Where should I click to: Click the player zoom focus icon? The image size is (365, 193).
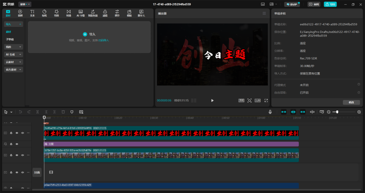tap(249, 100)
